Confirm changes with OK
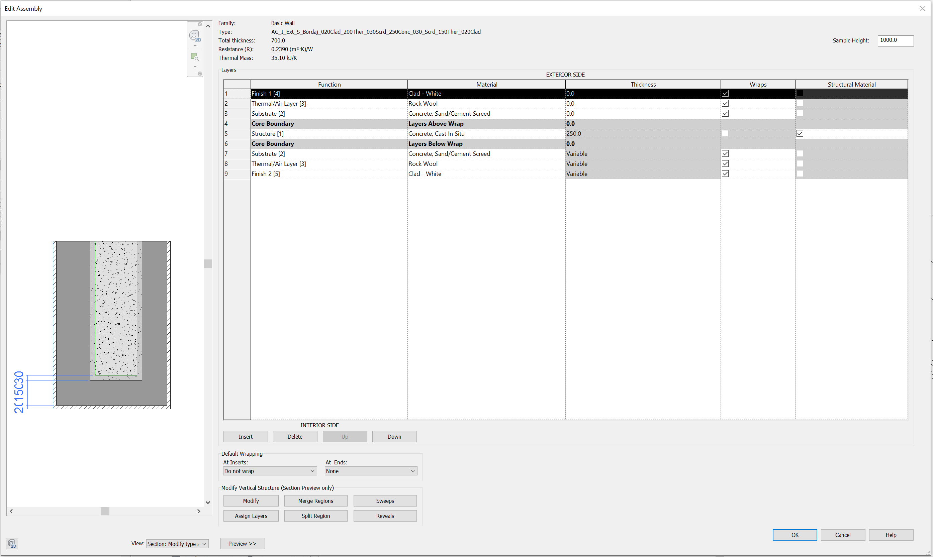This screenshot has height=557, width=933. click(x=795, y=535)
